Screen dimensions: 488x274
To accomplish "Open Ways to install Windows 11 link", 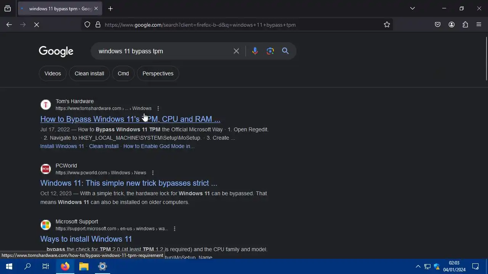I will tap(86, 239).
